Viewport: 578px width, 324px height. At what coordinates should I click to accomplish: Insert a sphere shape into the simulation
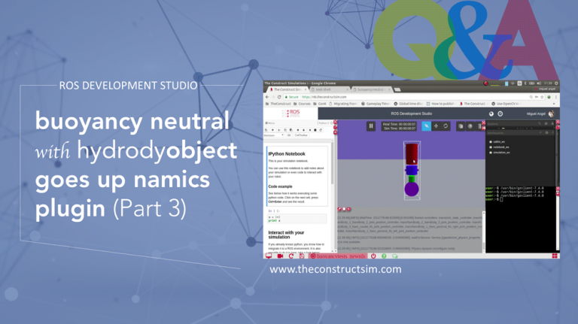[x=470, y=126]
